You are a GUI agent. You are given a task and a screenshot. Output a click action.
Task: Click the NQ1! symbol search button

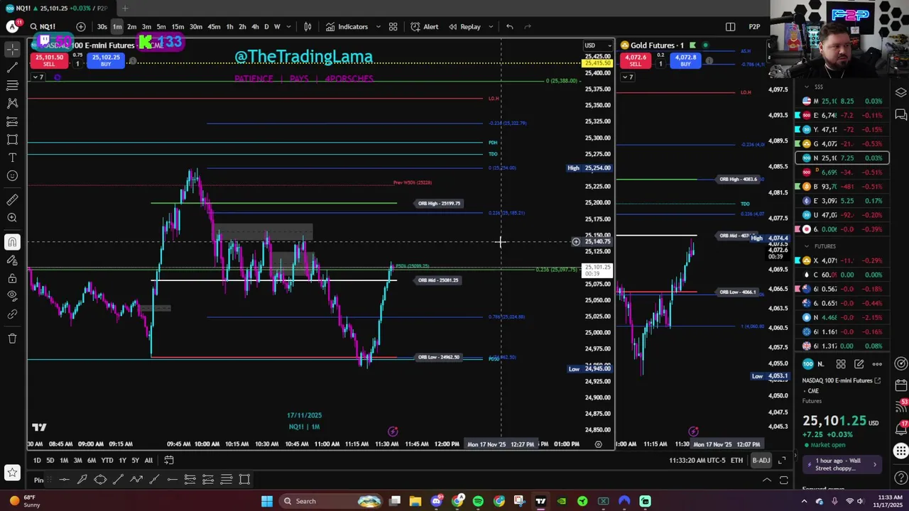[43, 27]
